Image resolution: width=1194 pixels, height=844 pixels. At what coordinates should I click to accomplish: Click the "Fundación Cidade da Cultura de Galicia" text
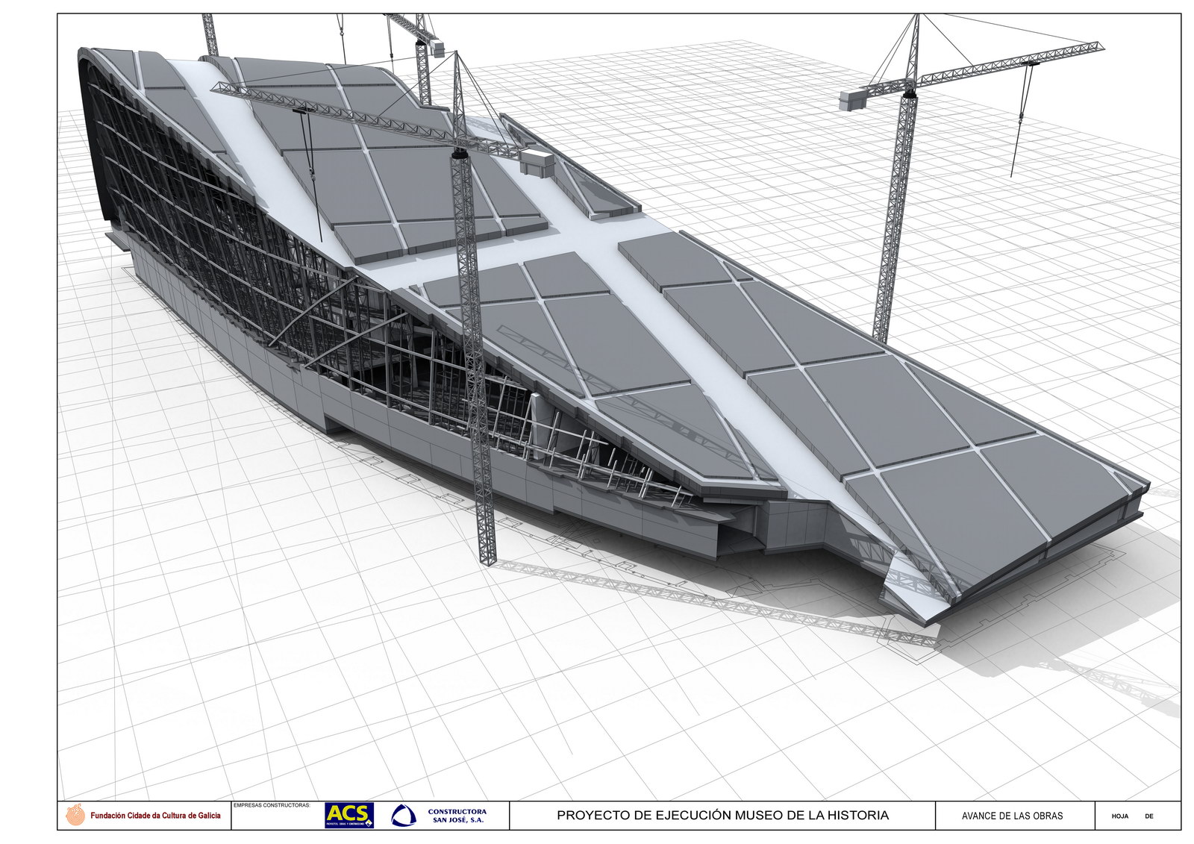click(155, 816)
